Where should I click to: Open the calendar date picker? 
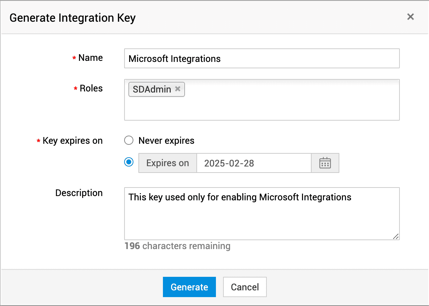[325, 163]
